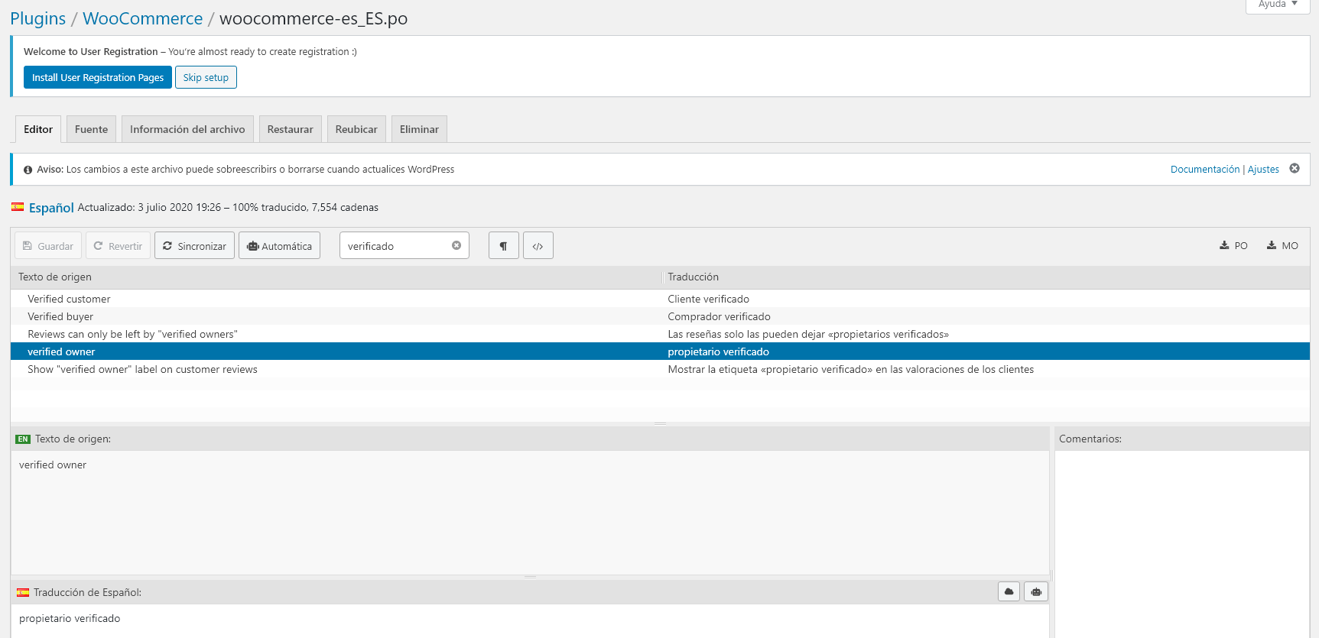Click the Automática translation button

[279, 246]
